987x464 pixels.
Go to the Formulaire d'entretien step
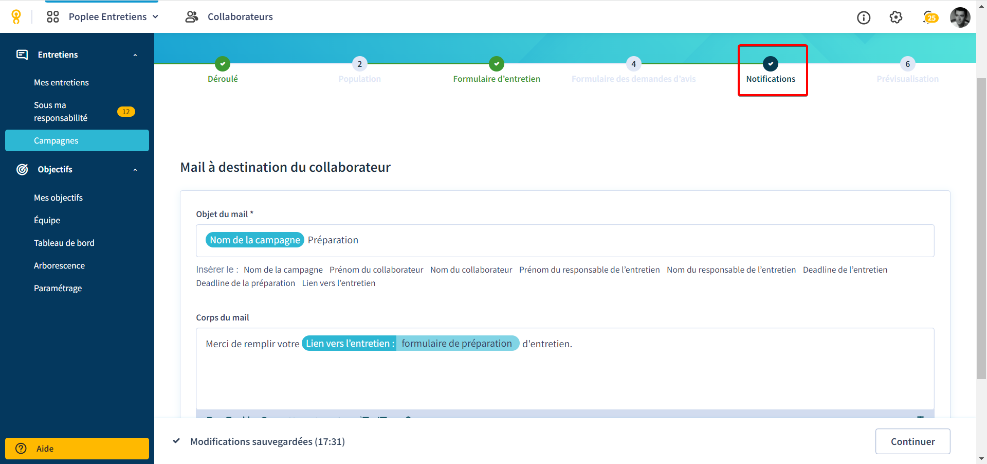(496, 70)
